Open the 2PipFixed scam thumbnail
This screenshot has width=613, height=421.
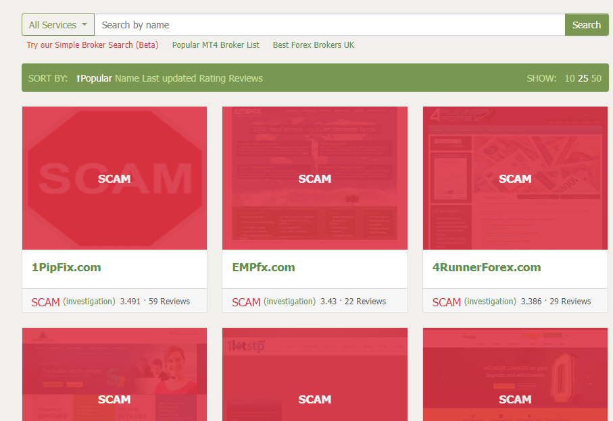[x=114, y=374]
